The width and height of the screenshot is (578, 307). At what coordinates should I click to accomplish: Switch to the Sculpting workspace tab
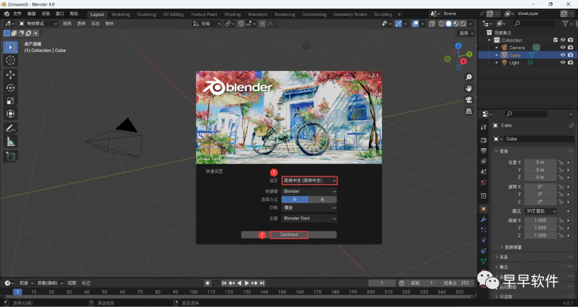pos(146,14)
